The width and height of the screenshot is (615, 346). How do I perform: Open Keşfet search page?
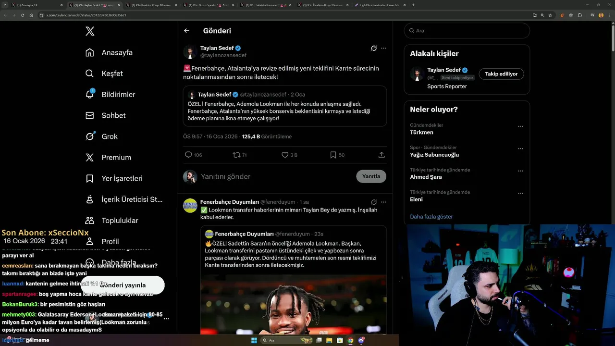pos(104,74)
